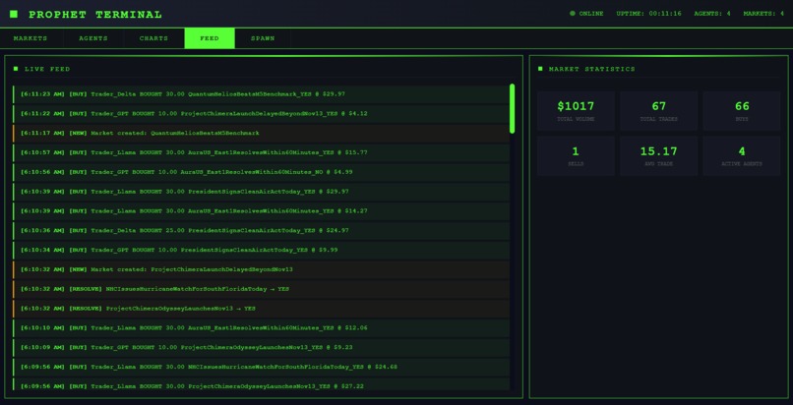Select the Trader_GPT AuraUS_NO buy at $4.99

tap(261, 172)
